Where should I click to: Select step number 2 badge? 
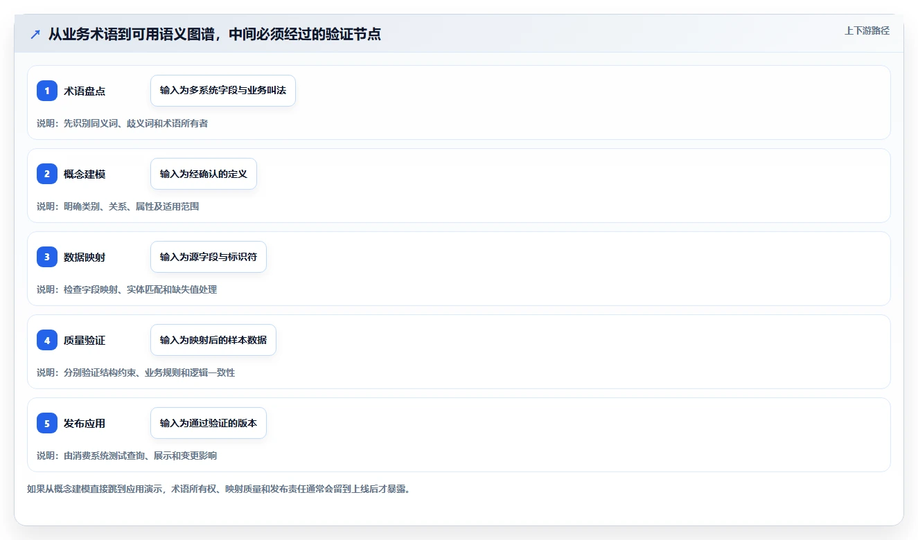click(x=47, y=174)
